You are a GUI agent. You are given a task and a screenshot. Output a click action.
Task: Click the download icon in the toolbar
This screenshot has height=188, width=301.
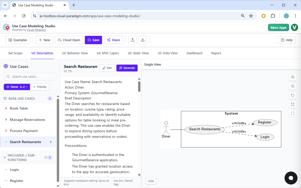pos(143,40)
